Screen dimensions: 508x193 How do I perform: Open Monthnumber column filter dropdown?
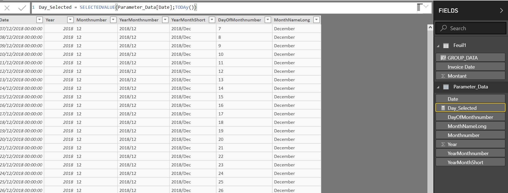113,20
